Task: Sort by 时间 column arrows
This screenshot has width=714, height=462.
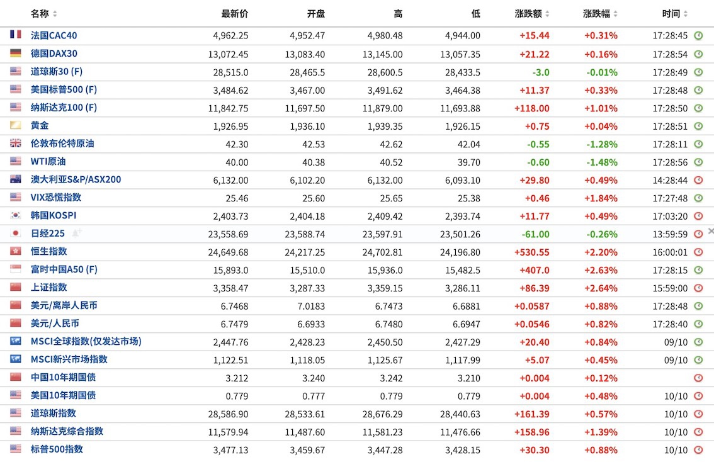Action: (686, 14)
